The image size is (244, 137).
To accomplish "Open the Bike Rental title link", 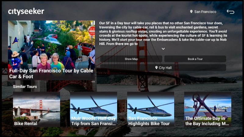I will pos(26,124).
